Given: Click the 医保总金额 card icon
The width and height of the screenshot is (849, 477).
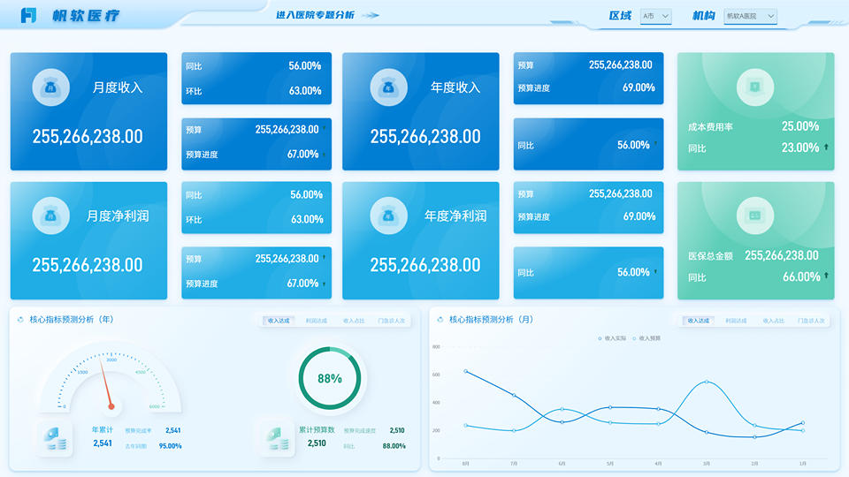Looking at the screenshot, I should pos(754,216).
